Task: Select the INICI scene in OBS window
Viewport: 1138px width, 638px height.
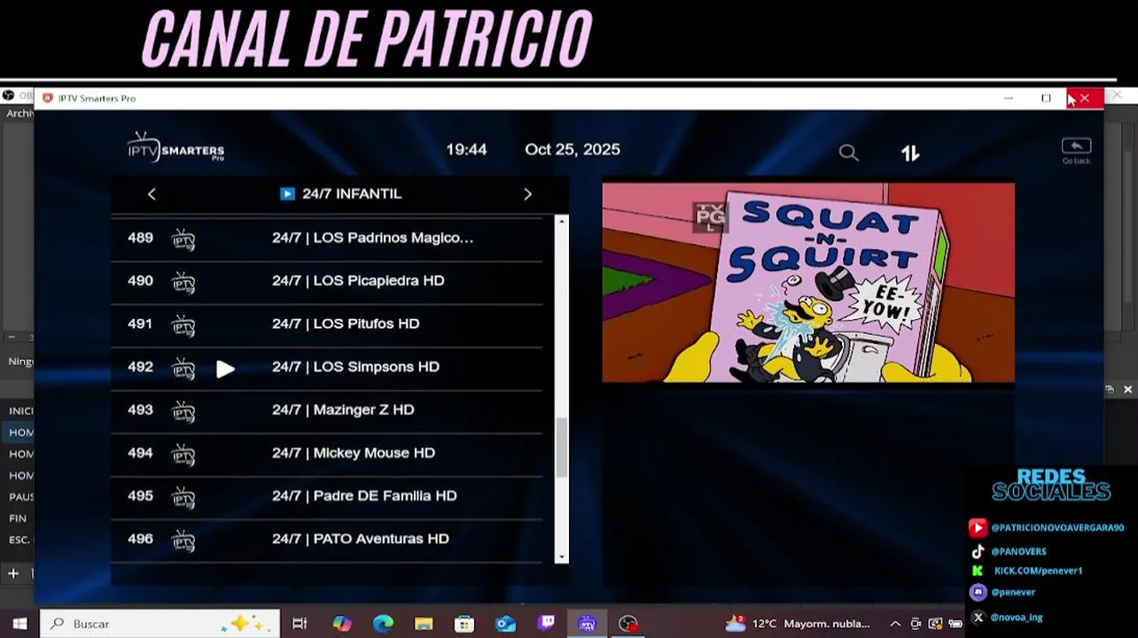Action: (x=19, y=411)
